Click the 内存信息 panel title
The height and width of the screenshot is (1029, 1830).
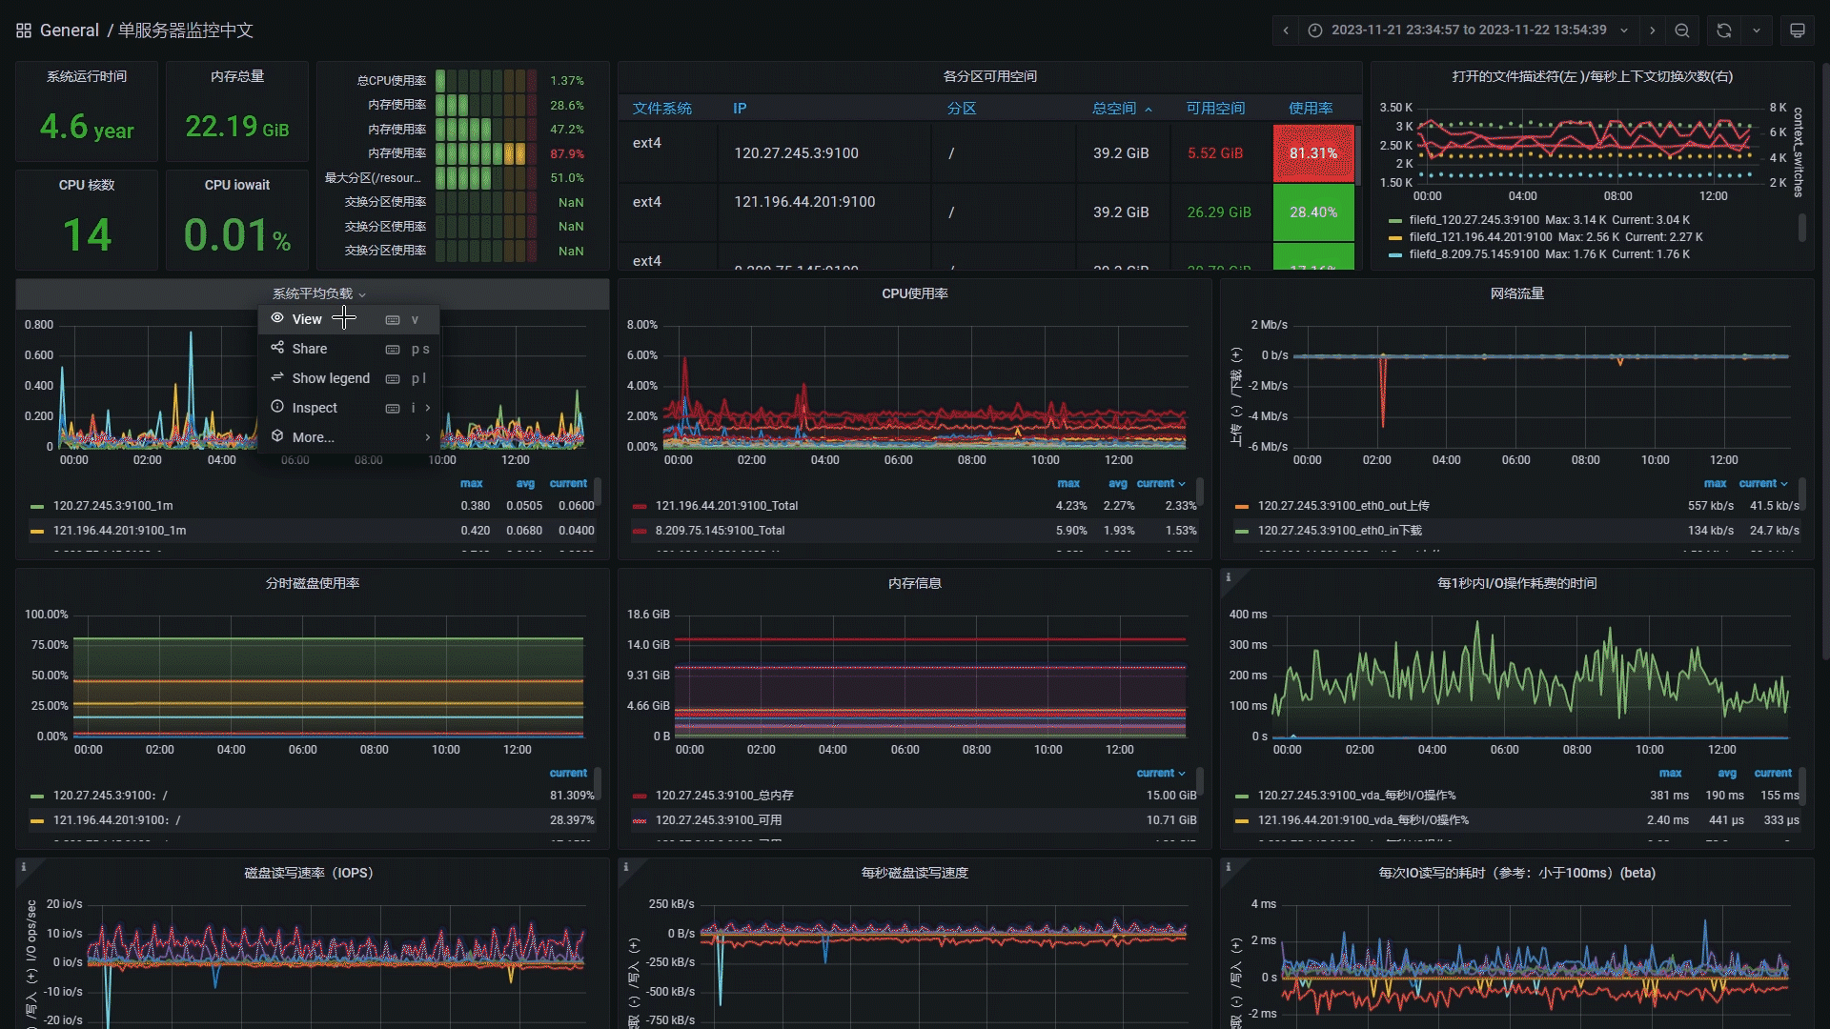point(915,583)
